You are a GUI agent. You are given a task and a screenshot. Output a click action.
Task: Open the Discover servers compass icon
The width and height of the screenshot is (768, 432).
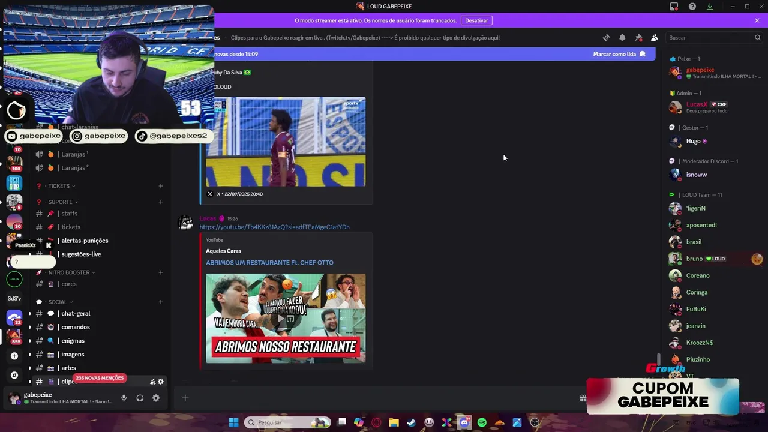click(14, 375)
